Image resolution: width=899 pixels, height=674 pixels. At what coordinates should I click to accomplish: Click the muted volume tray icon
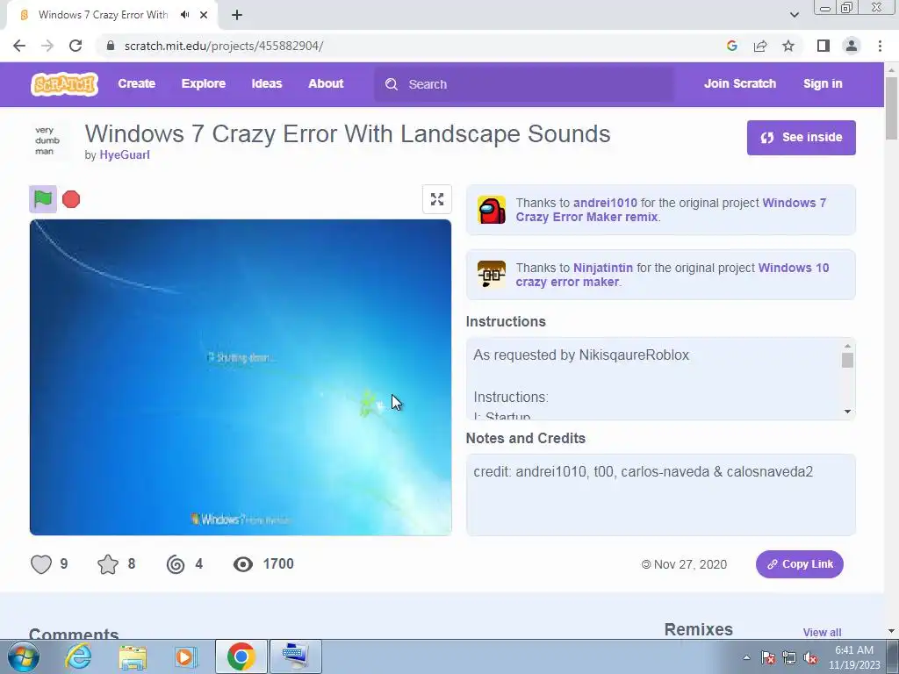coord(810,658)
